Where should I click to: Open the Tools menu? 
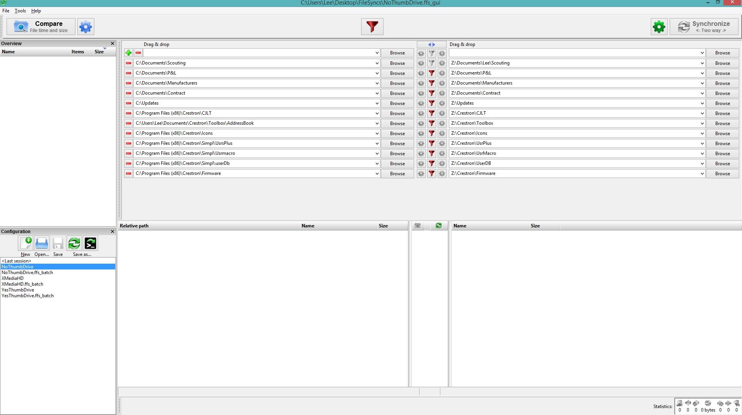pyautogui.click(x=20, y=11)
